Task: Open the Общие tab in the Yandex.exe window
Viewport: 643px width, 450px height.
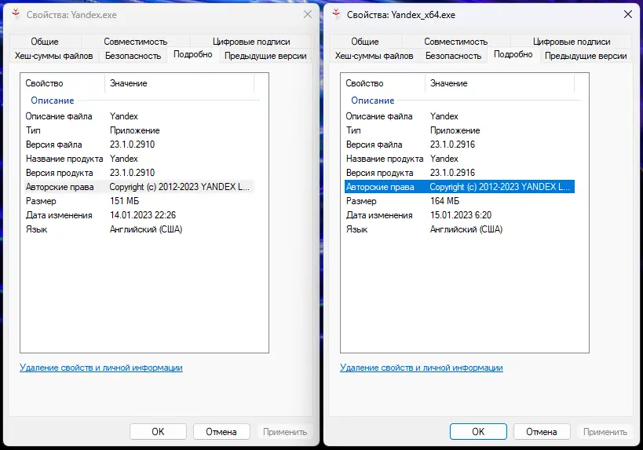Action: point(45,42)
